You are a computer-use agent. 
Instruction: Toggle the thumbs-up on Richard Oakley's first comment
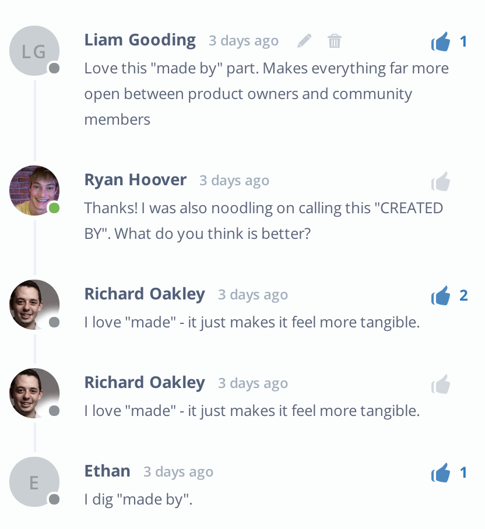click(441, 295)
